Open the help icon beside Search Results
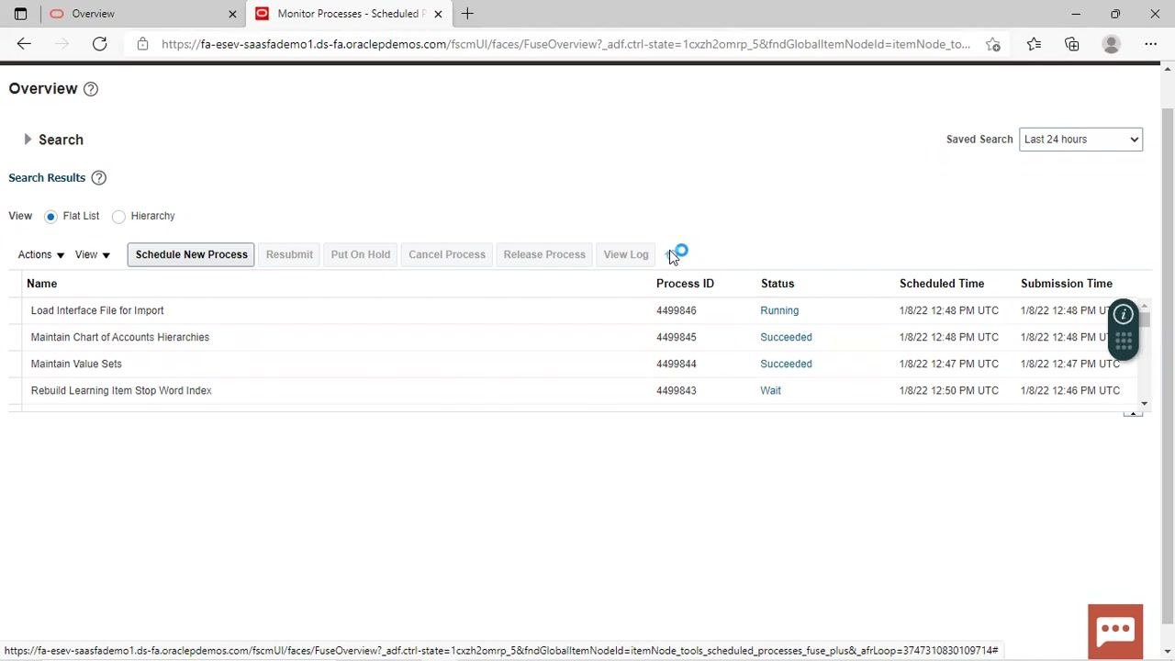This screenshot has width=1175, height=661. (x=99, y=178)
